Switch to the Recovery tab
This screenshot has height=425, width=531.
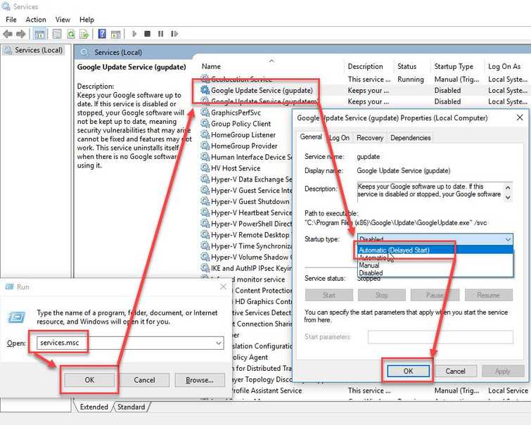[370, 138]
